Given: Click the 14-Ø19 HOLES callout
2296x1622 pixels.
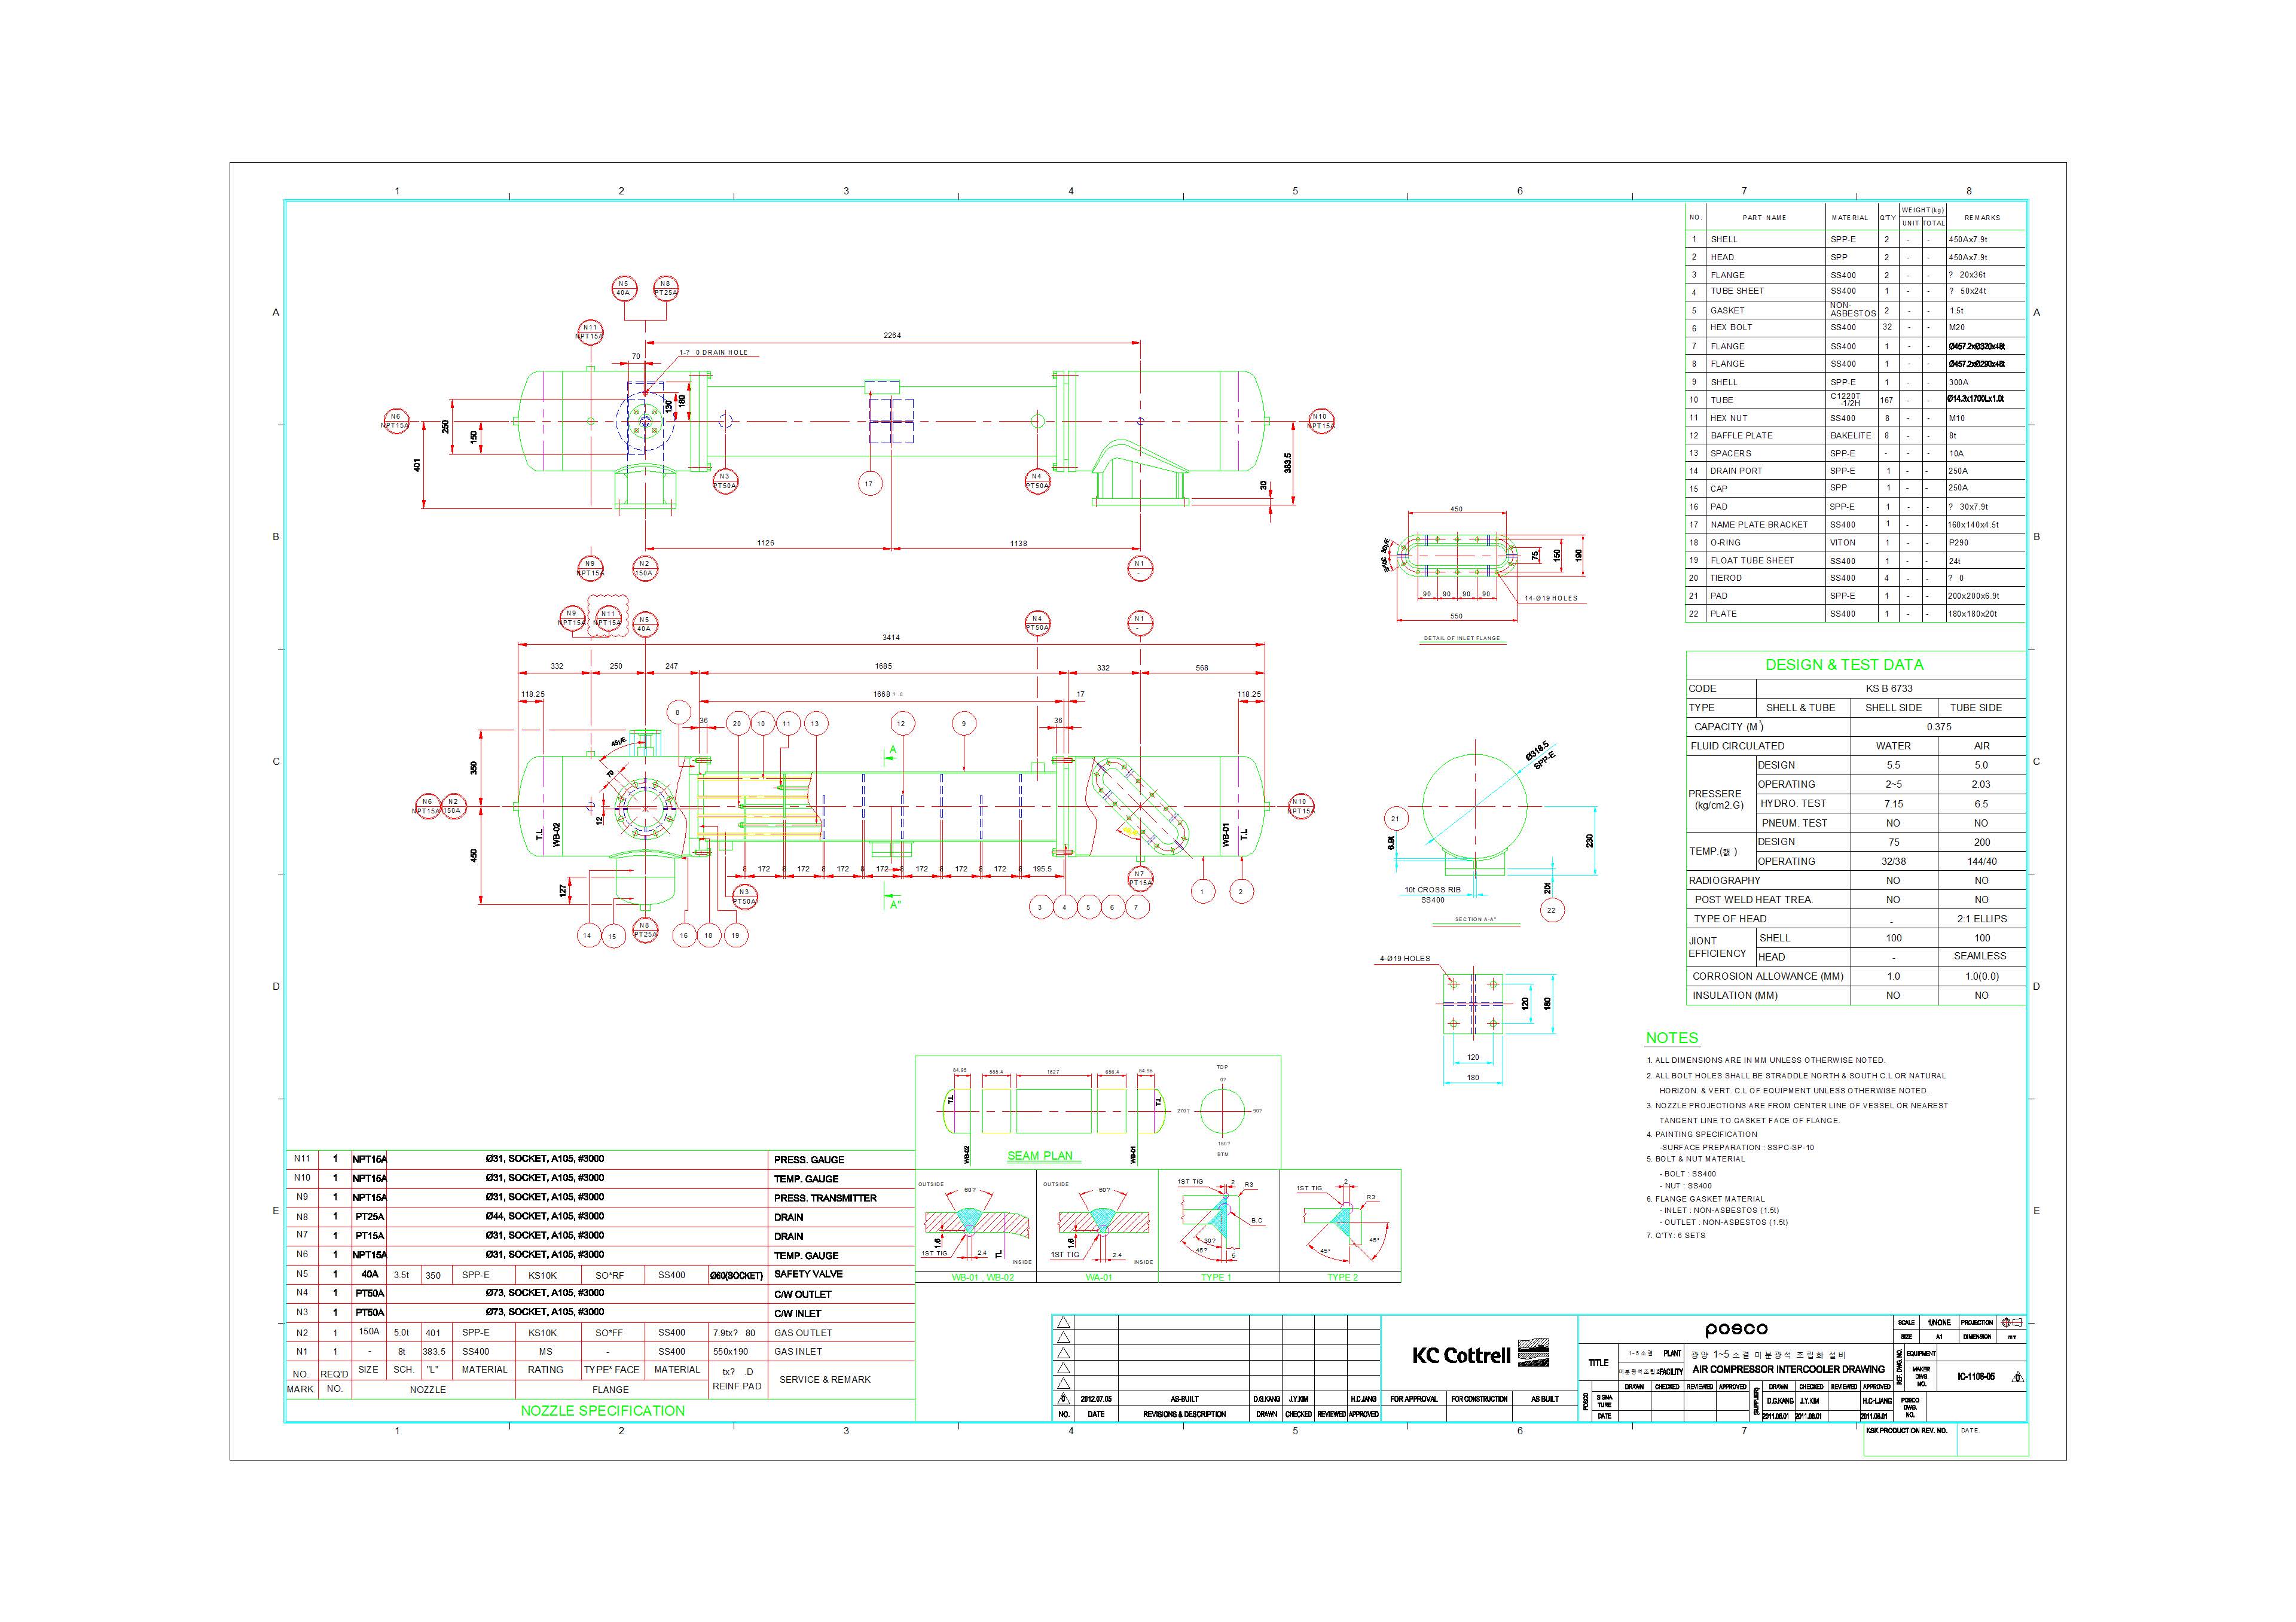Looking at the screenshot, I should pos(1551,598).
